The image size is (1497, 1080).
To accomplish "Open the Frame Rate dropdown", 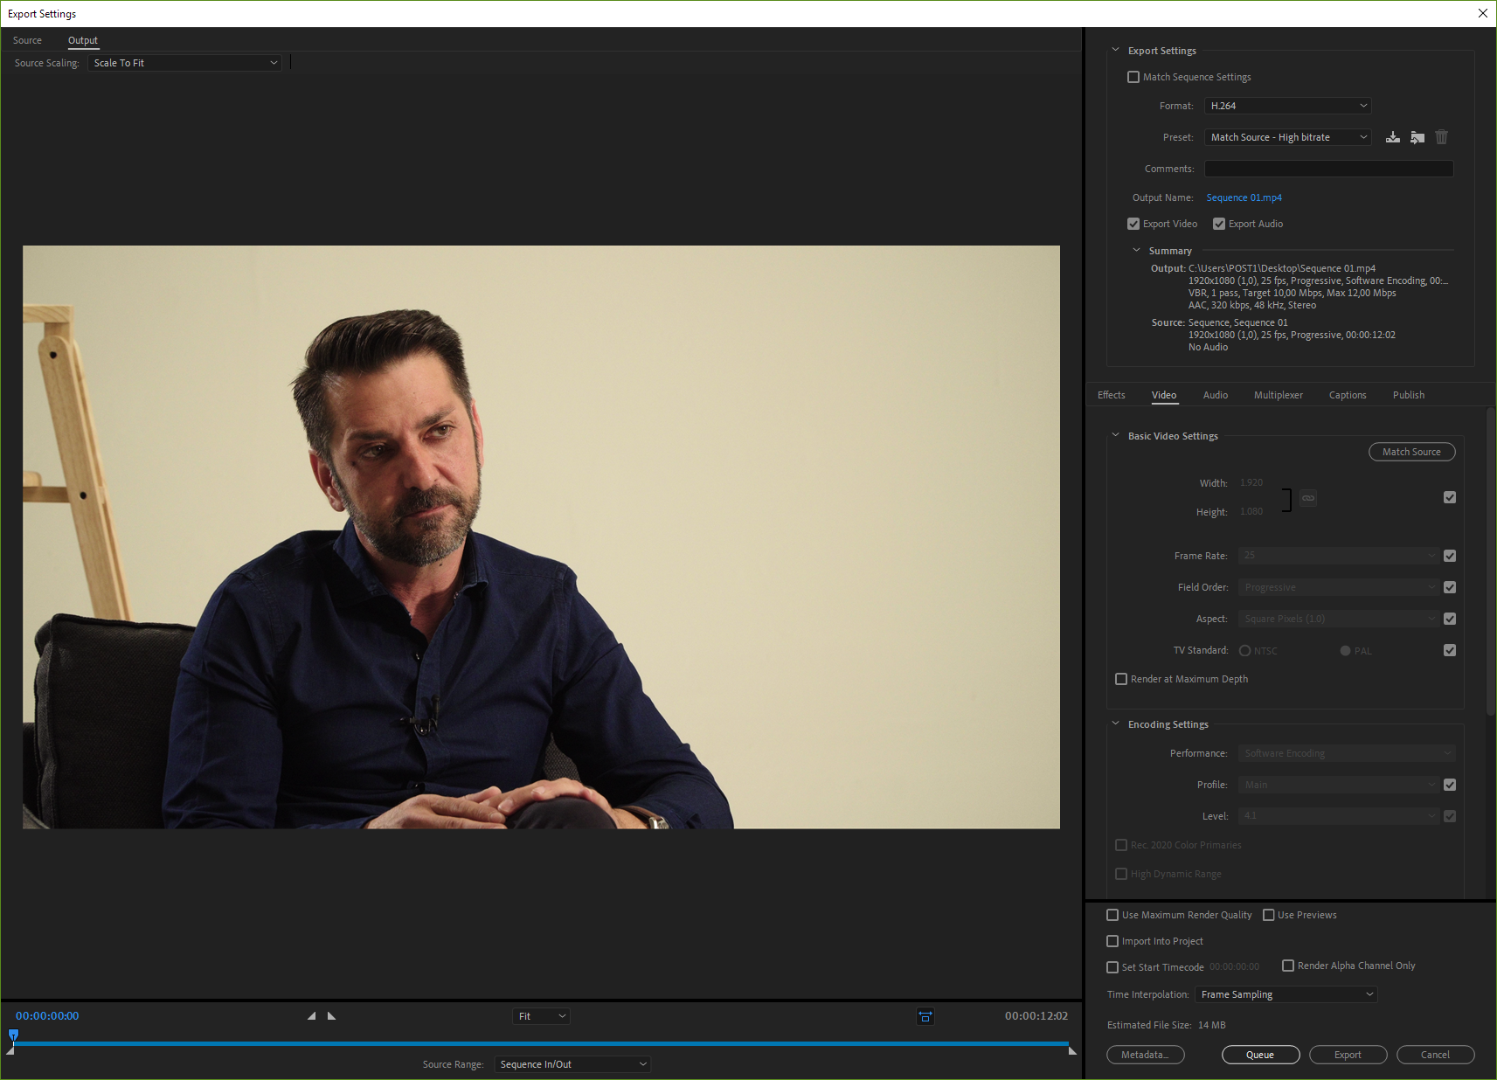I will (1338, 556).
